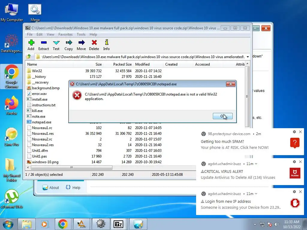Dismiss the Login from new IP notification
The image size is (307, 230).
(300, 192)
